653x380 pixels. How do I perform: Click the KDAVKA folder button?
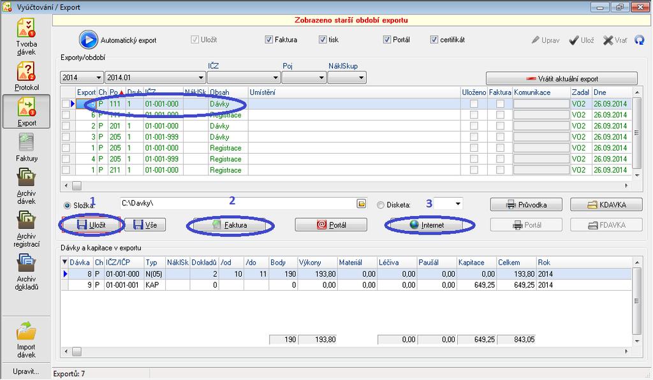coord(606,205)
